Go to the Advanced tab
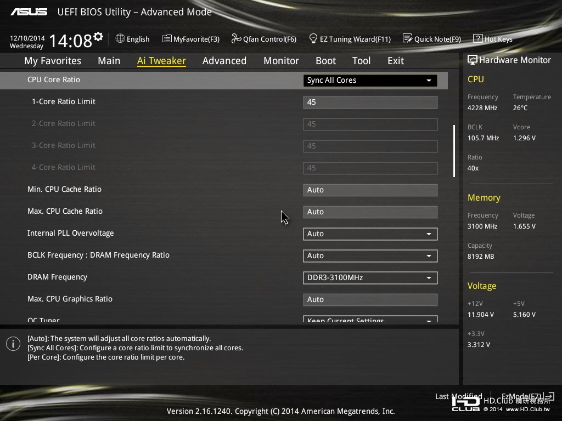The image size is (562, 421). 224,61
